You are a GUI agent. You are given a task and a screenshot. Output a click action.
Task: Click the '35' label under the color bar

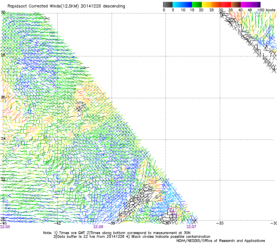coord(231,10)
